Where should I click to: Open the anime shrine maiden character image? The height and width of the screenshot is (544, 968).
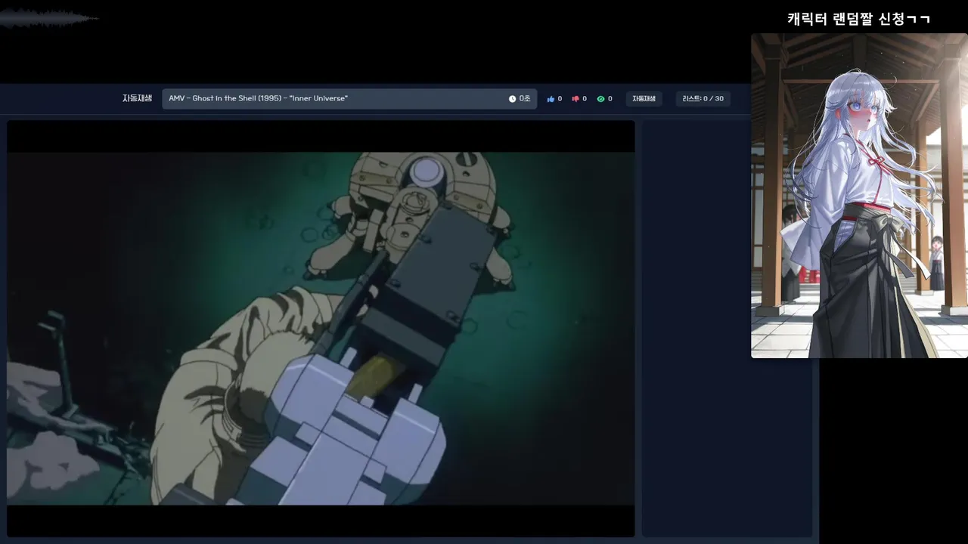[x=859, y=196]
